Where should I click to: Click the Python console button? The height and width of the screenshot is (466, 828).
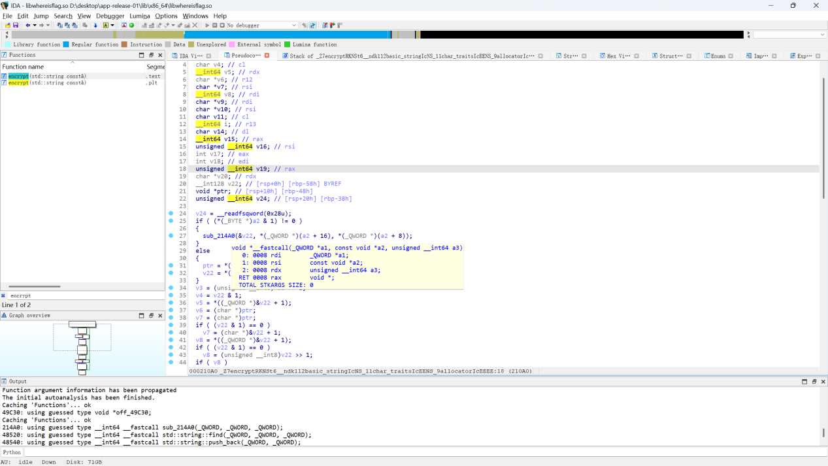point(12,452)
